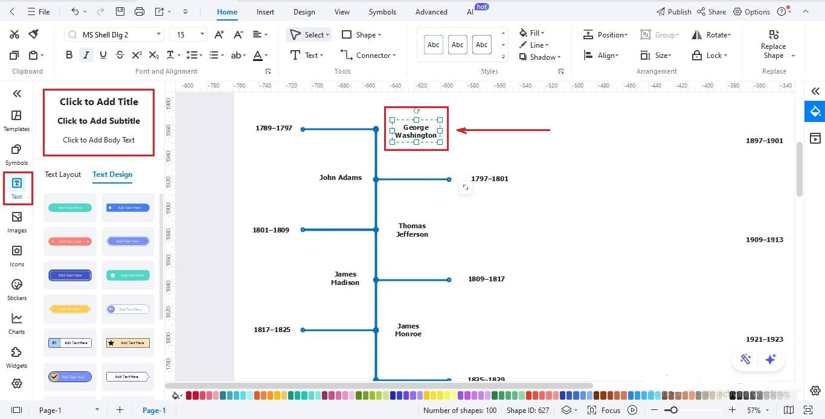Open the Charts panel
The image size is (825, 419).
click(x=16, y=322)
